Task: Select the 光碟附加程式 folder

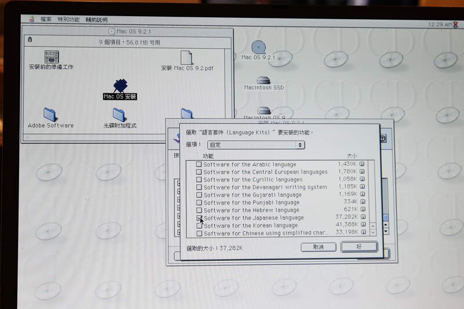Action: click(119, 118)
